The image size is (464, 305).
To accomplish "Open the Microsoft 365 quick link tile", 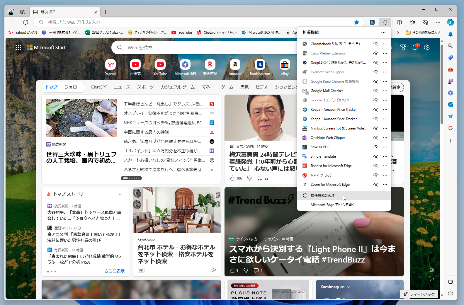I will point(185,68).
